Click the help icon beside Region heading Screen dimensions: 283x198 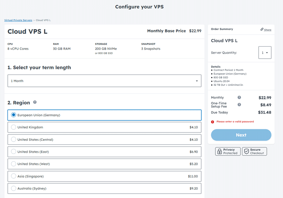click(35, 102)
